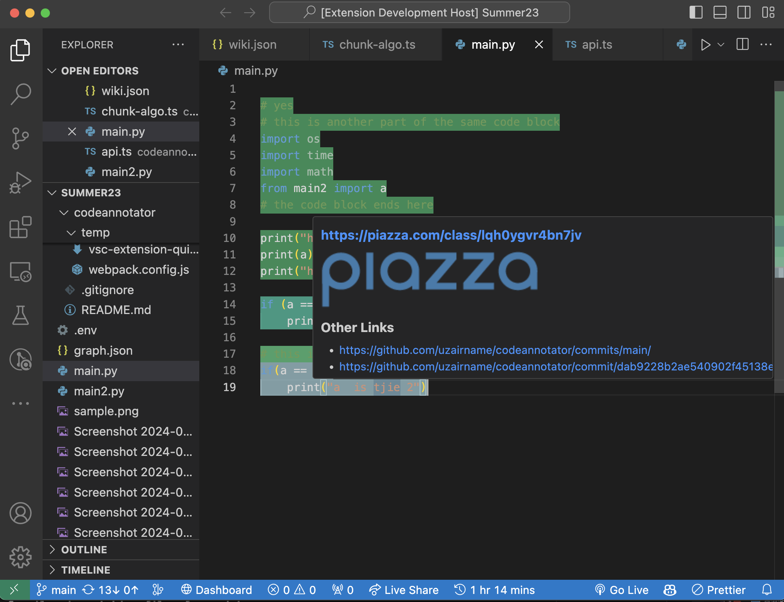Open the Testing flask view
The width and height of the screenshot is (784, 602).
click(x=20, y=316)
